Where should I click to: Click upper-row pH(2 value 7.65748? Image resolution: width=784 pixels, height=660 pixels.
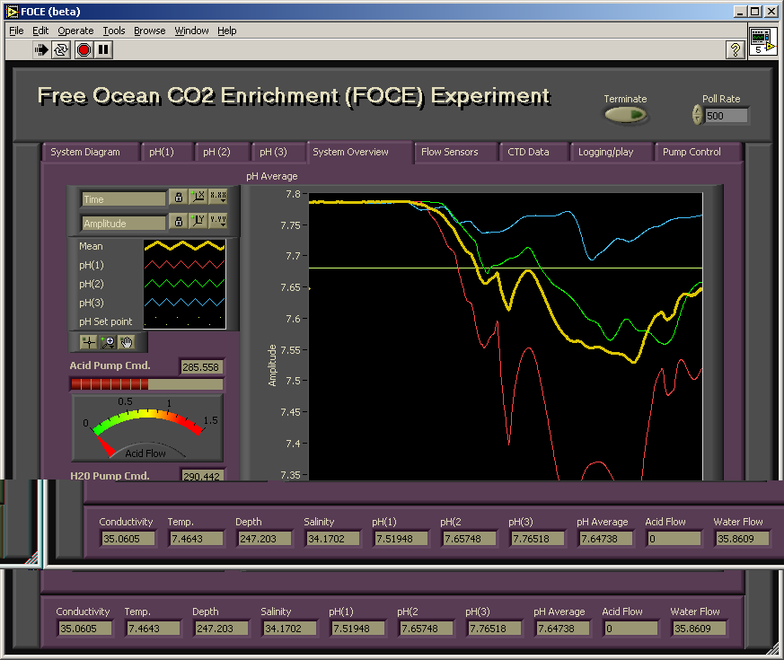pyautogui.click(x=470, y=539)
